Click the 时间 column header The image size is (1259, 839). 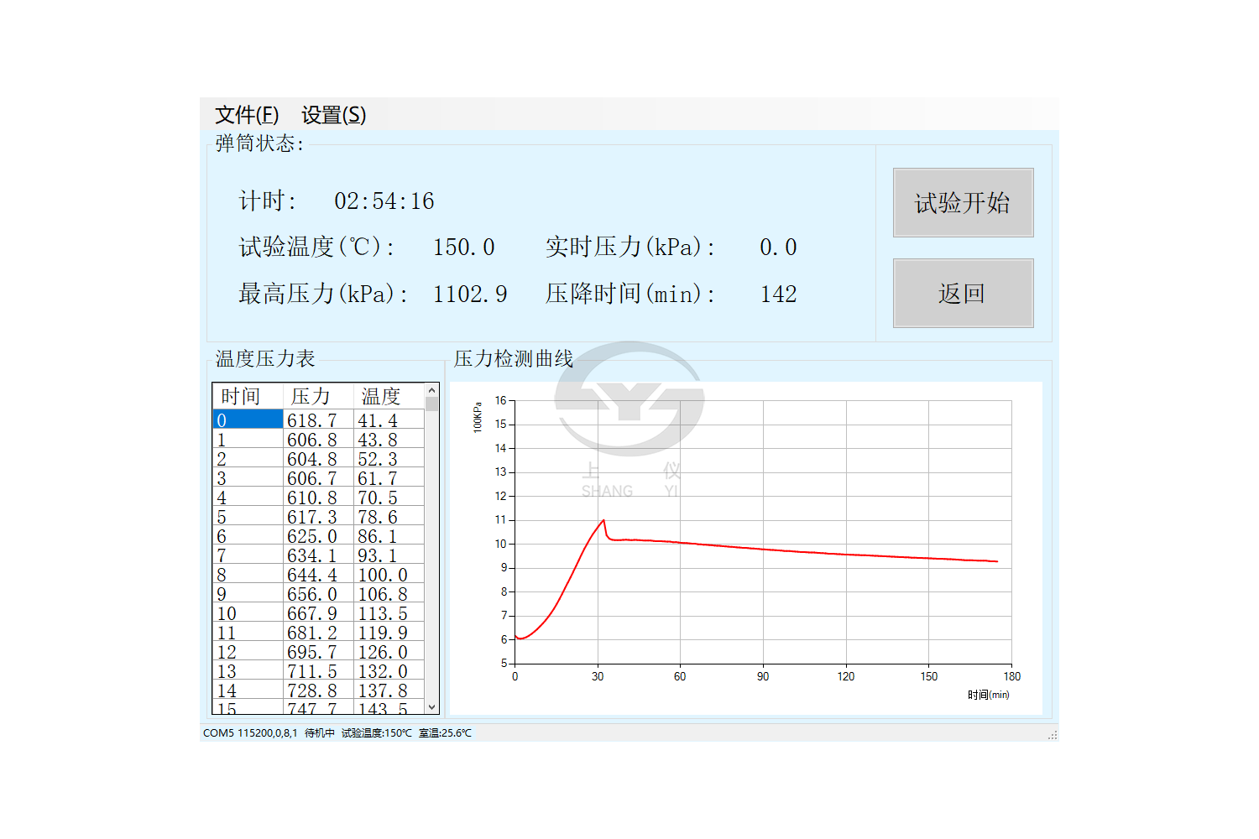coord(241,396)
